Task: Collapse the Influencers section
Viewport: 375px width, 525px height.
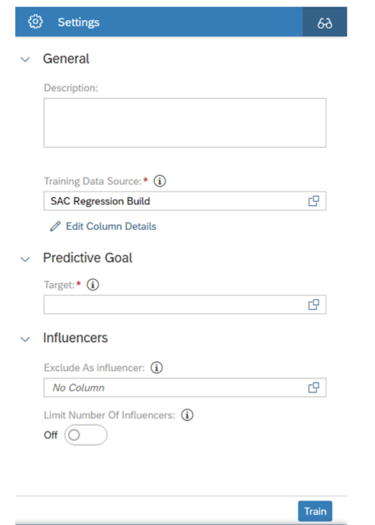Action: coord(25,339)
